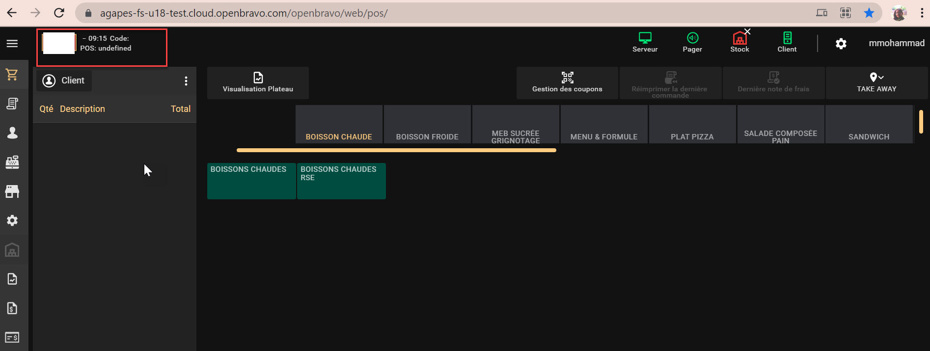Click the Total column header
This screenshot has height=351, width=930.
(x=181, y=109)
